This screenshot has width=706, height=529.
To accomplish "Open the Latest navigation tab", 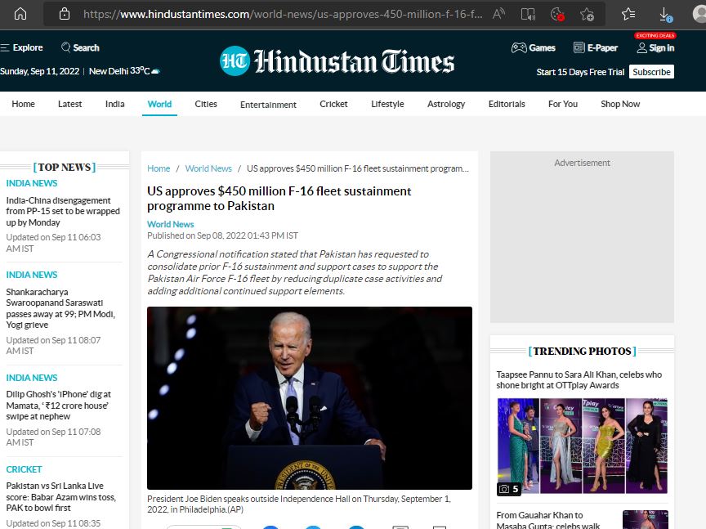I will tap(69, 104).
